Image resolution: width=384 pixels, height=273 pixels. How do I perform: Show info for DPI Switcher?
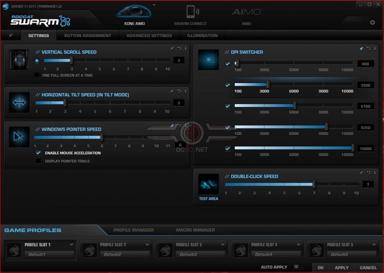click(x=375, y=48)
